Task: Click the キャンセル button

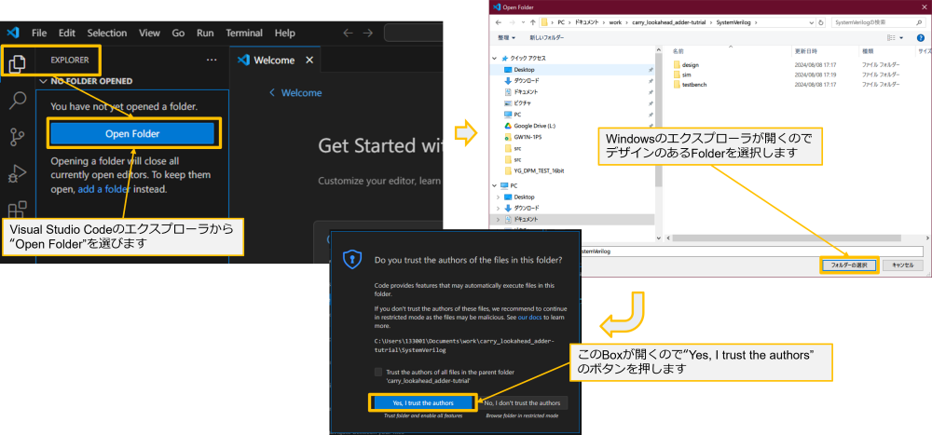Action: (x=902, y=265)
